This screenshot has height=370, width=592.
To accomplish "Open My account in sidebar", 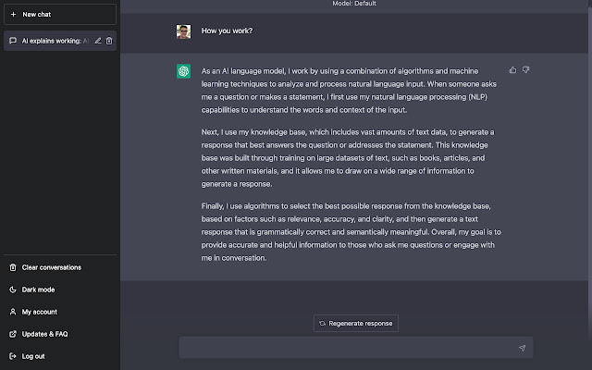I will pos(60,312).
